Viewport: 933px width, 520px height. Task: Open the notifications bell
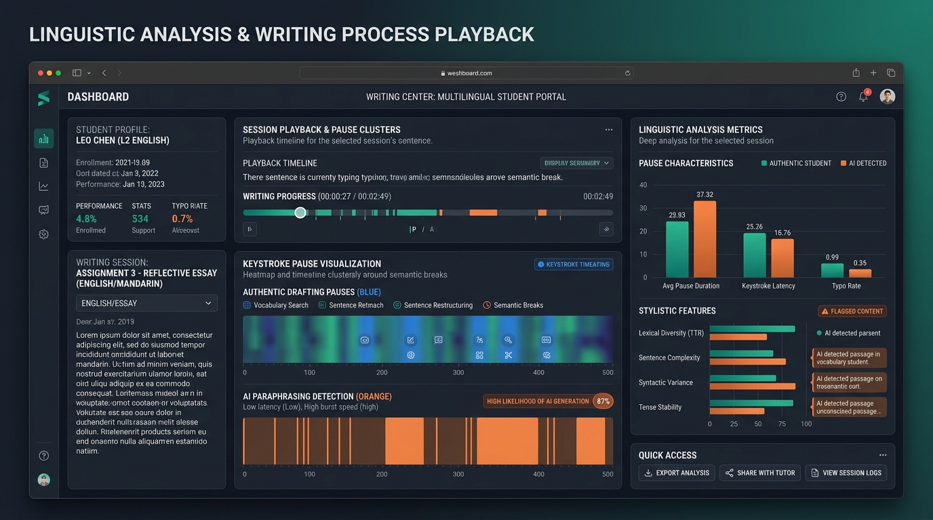coord(863,97)
